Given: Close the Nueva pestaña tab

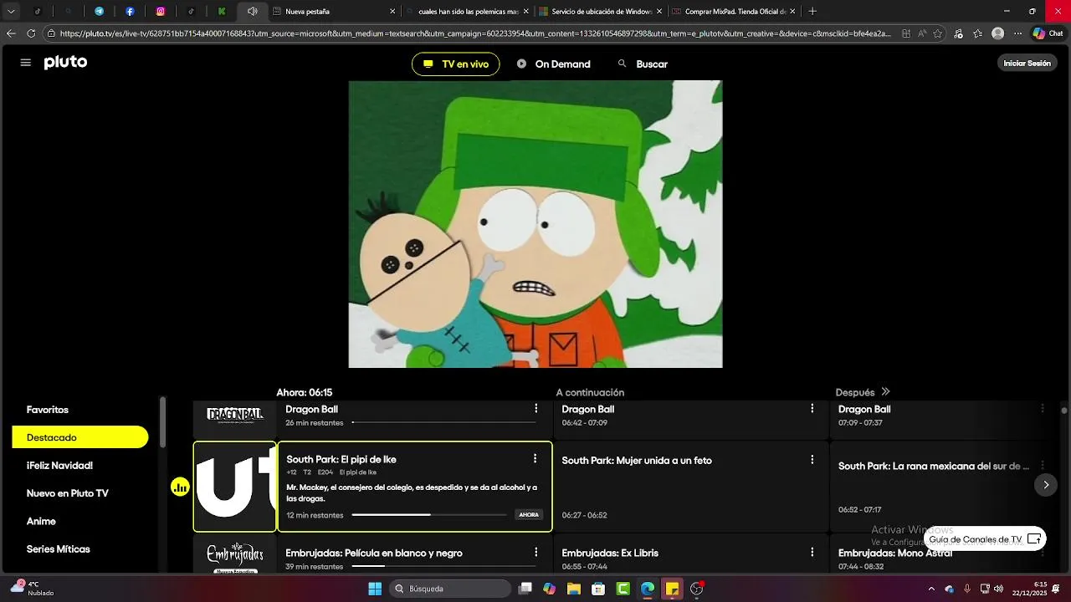Looking at the screenshot, I should tap(393, 12).
